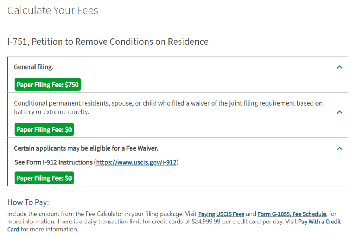The height and width of the screenshot is (239, 363).
Task: Click the Conditional permanent residents accordion text
Action: (168, 107)
